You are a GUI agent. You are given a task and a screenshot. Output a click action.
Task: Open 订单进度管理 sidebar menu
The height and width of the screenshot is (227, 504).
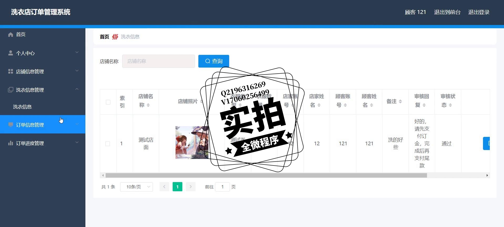(43, 143)
